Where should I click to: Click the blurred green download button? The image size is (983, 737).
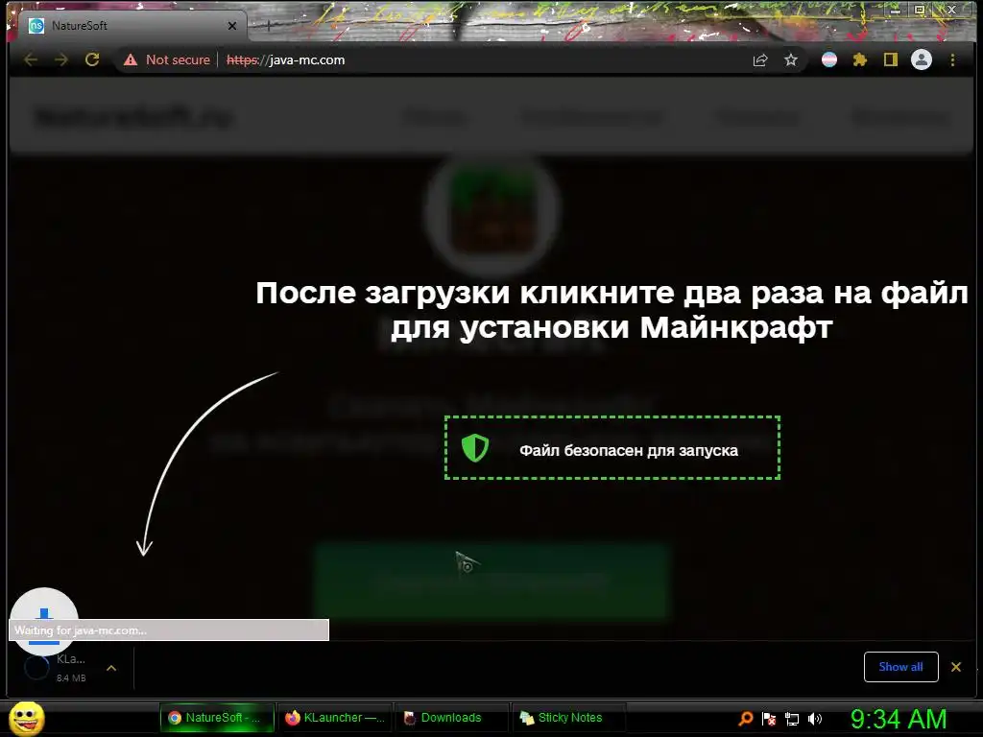click(x=492, y=581)
